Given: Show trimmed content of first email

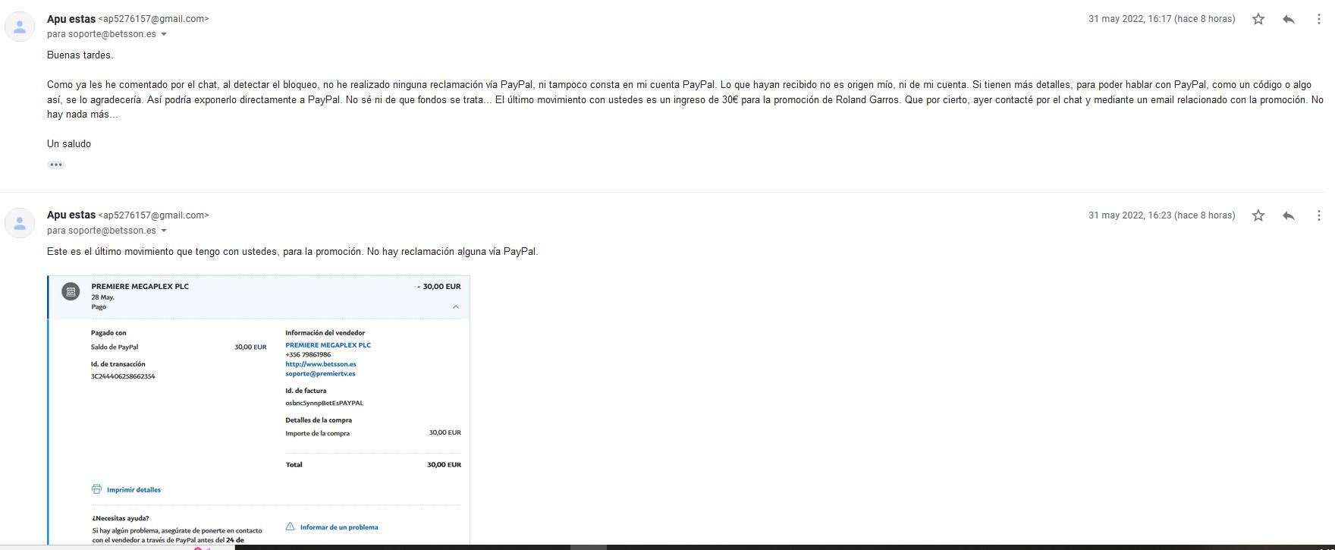Looking at the screenshot, I should (56, 165).
